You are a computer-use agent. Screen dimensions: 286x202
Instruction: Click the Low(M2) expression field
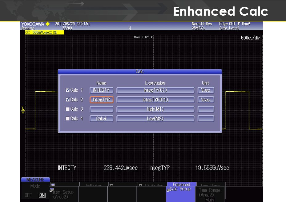click(155, 119)
